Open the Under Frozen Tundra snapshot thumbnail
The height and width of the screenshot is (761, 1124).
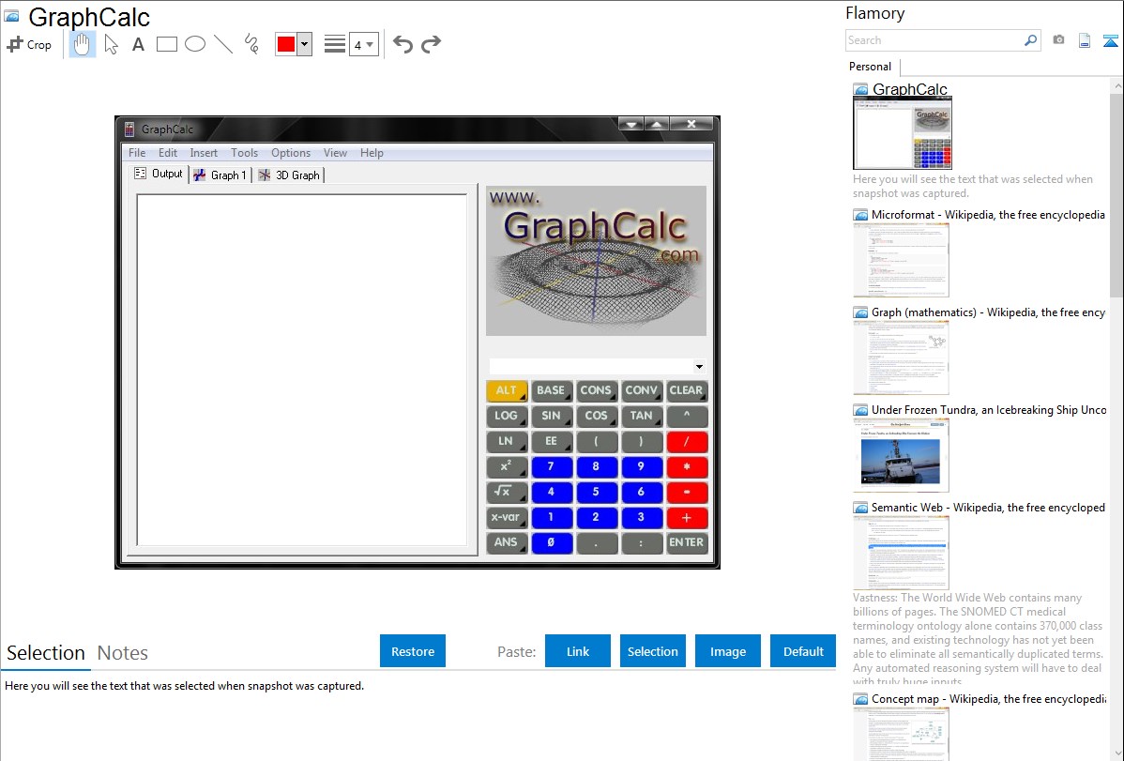[x=901, y=455]
